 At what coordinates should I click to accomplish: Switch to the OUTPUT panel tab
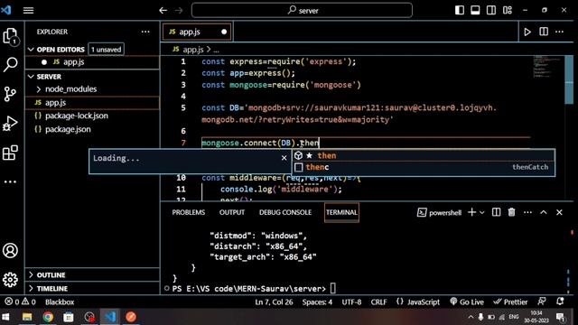coord(232,212)
